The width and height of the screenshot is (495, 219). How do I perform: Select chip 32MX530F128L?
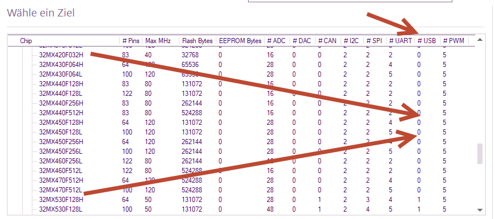pyautogui.click(x=61, y=209)
